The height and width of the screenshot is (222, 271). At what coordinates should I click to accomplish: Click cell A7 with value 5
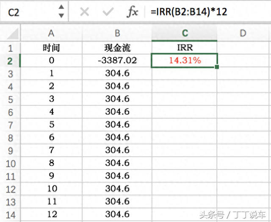[x=51, y=125]
